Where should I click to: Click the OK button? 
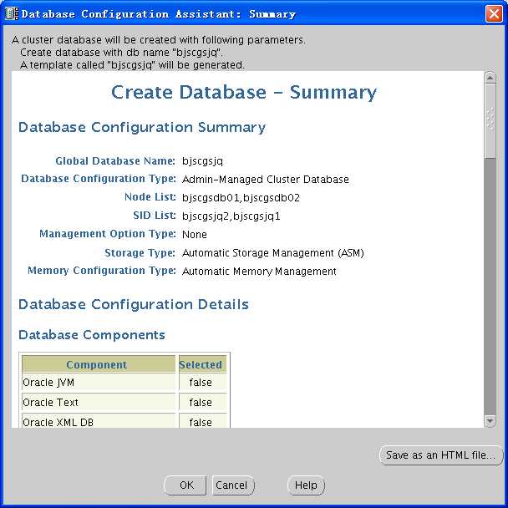[x=185, y=485]
